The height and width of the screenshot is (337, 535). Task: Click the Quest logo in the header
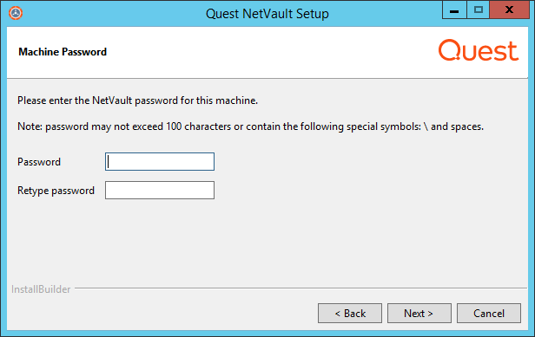click(479, 50)
